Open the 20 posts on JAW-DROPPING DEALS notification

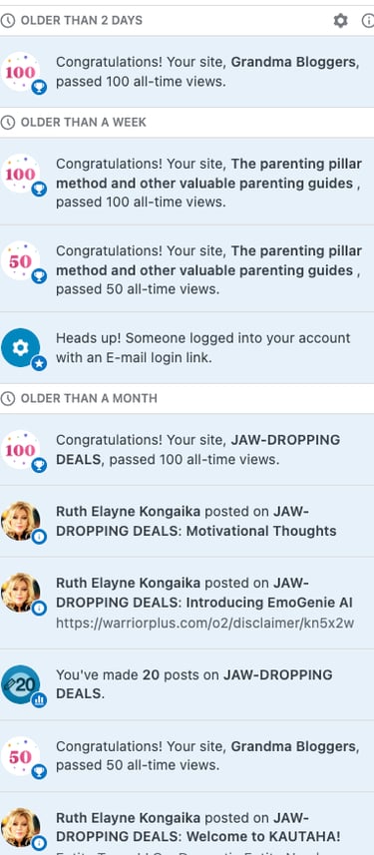click(x=187, y=684)
